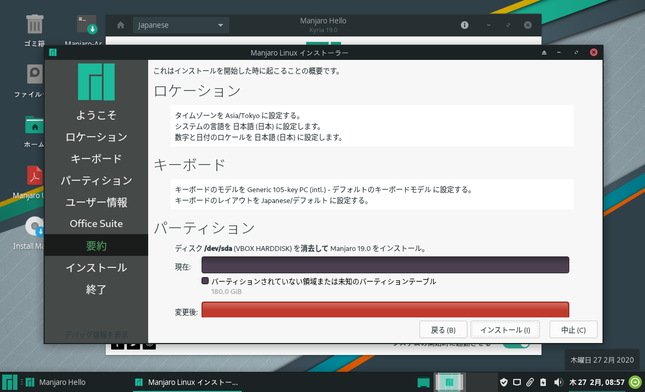Screen dimensions: 645x392
Task: Select the ようこそ step in sidebar
Action: pos(96,115)
